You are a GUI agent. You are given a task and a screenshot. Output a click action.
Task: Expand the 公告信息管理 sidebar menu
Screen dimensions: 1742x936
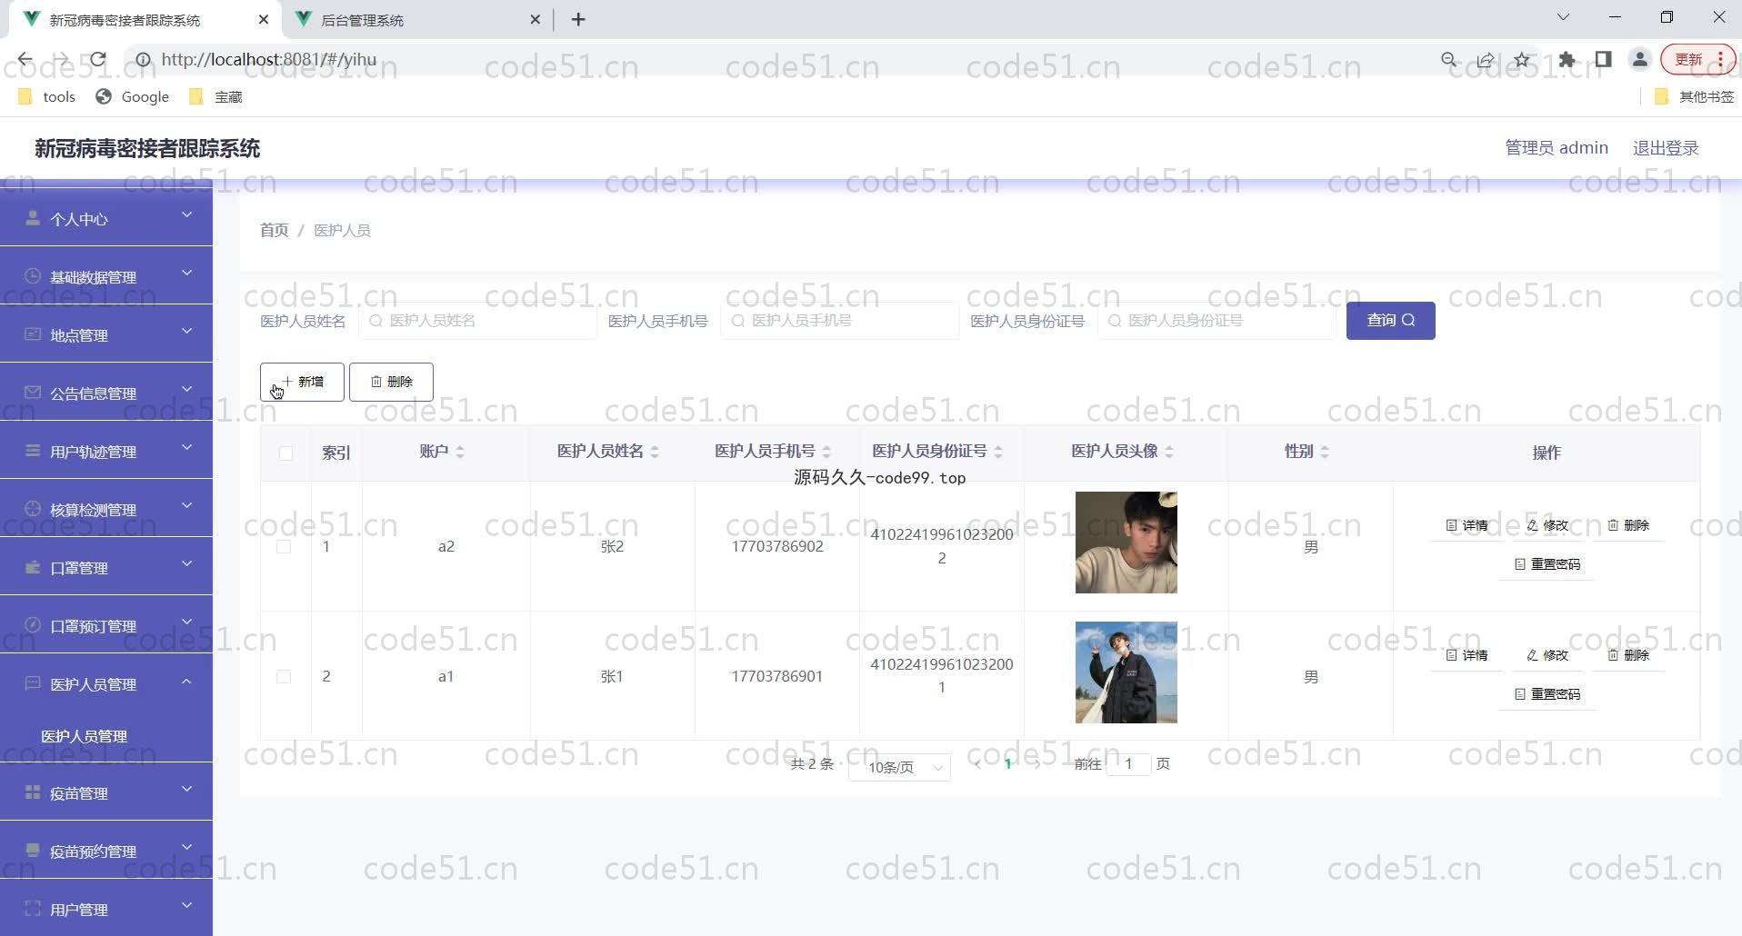[x=106, y=393]
